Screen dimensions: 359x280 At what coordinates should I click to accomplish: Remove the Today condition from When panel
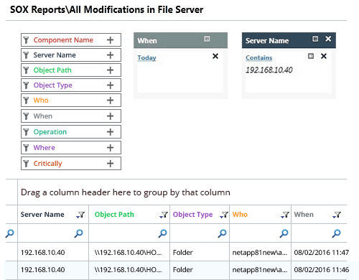pyautogui.click(x=215, y=56)
